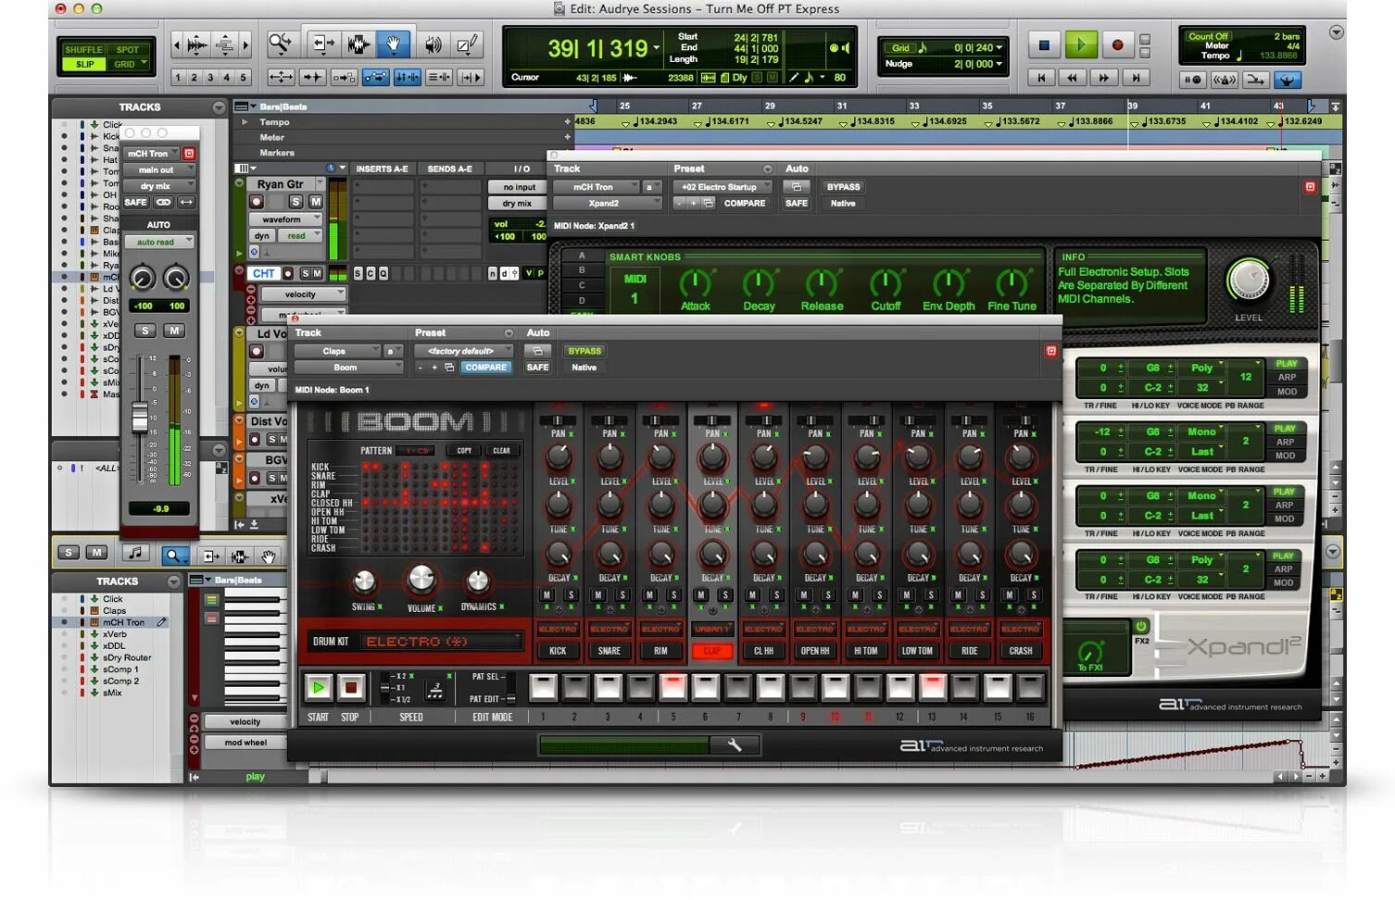Select the Scrubber speaker tool
This screenshot has height=900, width=1395.
click(433, 44)
